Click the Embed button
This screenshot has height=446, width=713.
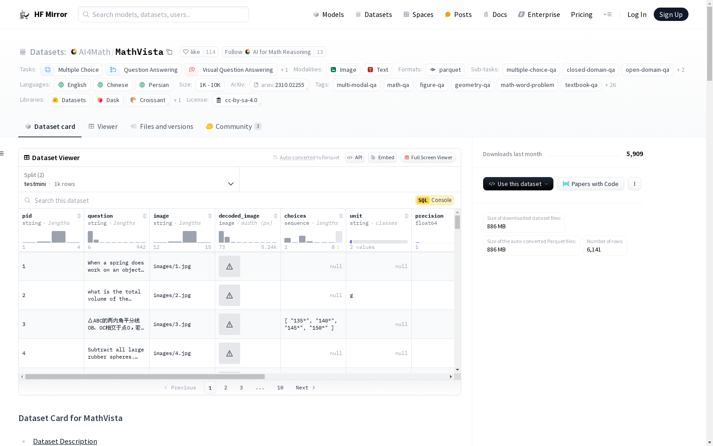click(x=382, y=157)
